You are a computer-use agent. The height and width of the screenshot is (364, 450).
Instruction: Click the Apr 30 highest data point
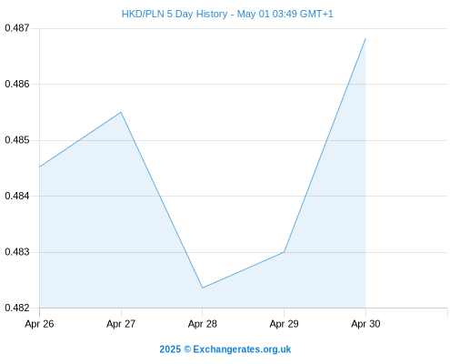[365, 39]
